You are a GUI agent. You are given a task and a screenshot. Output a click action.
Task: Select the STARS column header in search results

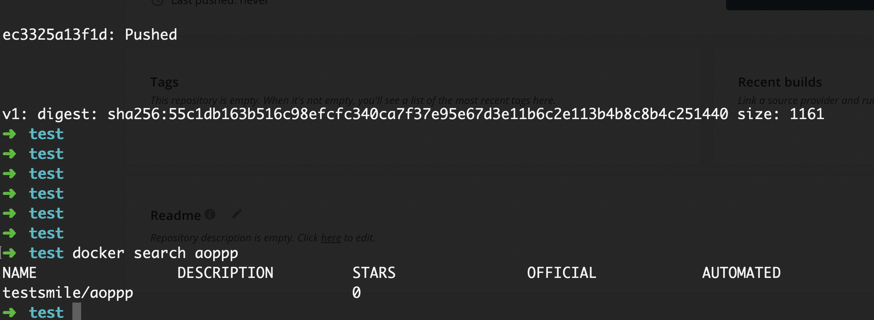pos(373,272)
